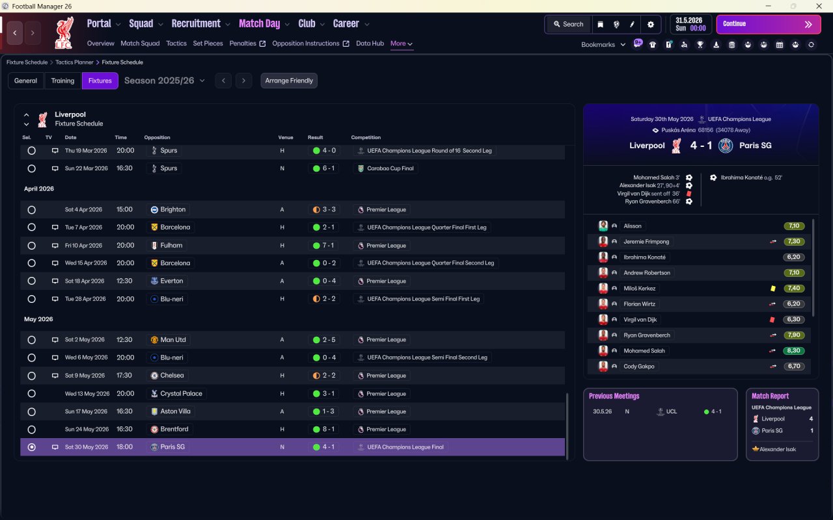
Task: Click the TV icon for the Paris SG match
Action: pyautogui.click(x=55, y=447)
